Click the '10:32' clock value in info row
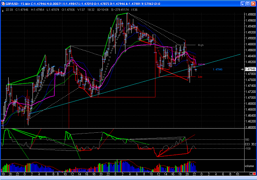Viewport: 257px width, 180px height. coord(91,10)
